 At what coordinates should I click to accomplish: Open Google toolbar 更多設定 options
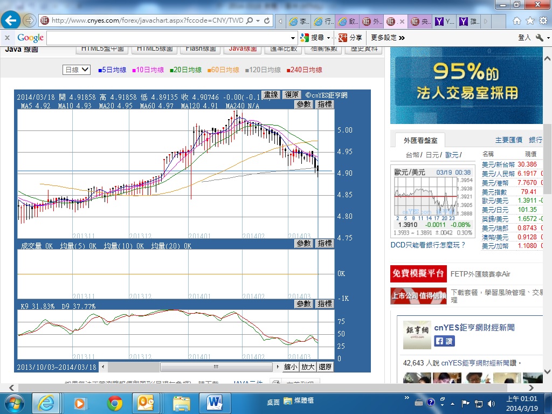coord(387,38)
